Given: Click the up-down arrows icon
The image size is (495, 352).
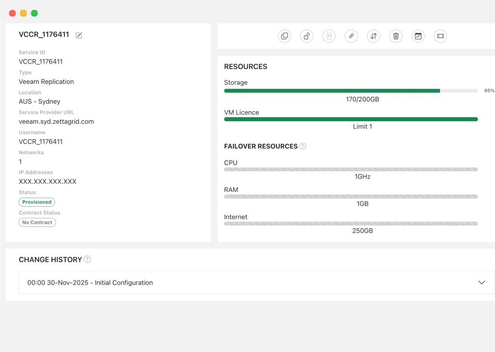Looking at the screenshot, I should (373, 36).
